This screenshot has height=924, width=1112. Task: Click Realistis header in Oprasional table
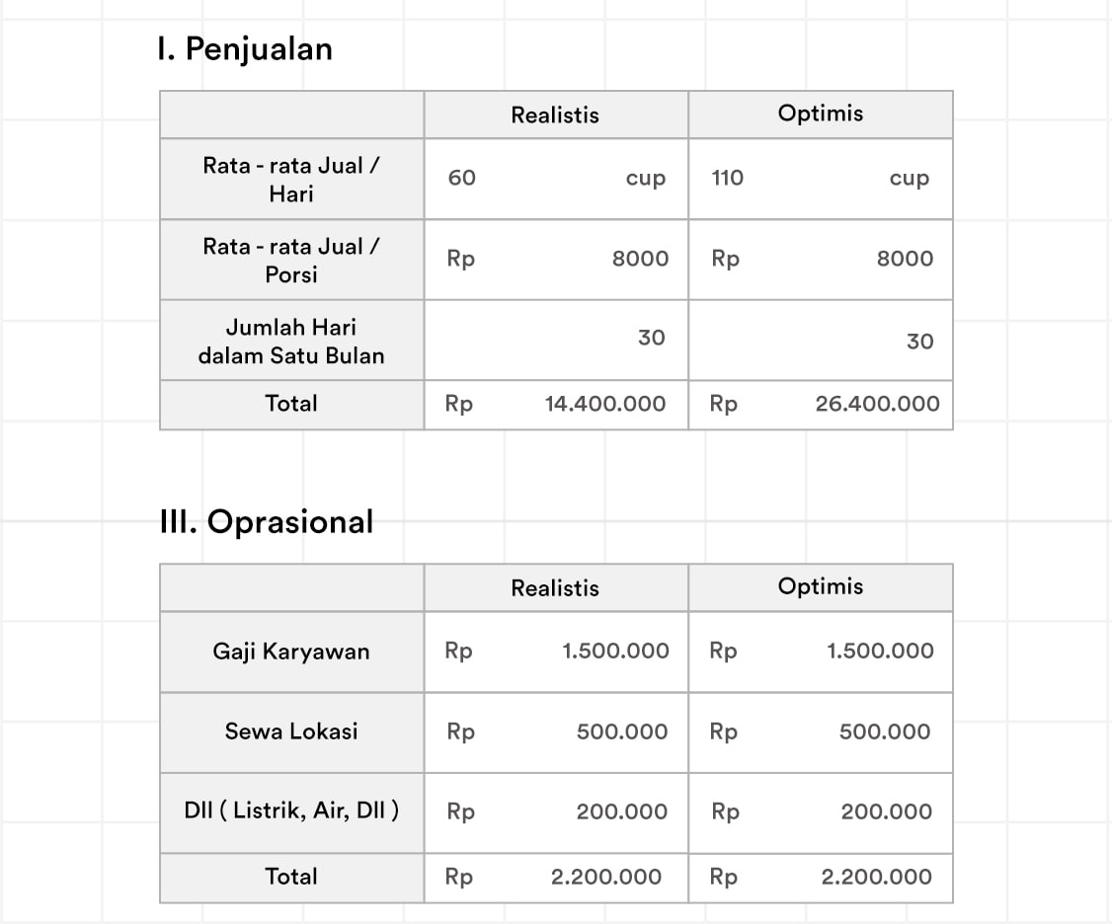tap(555, 587)
